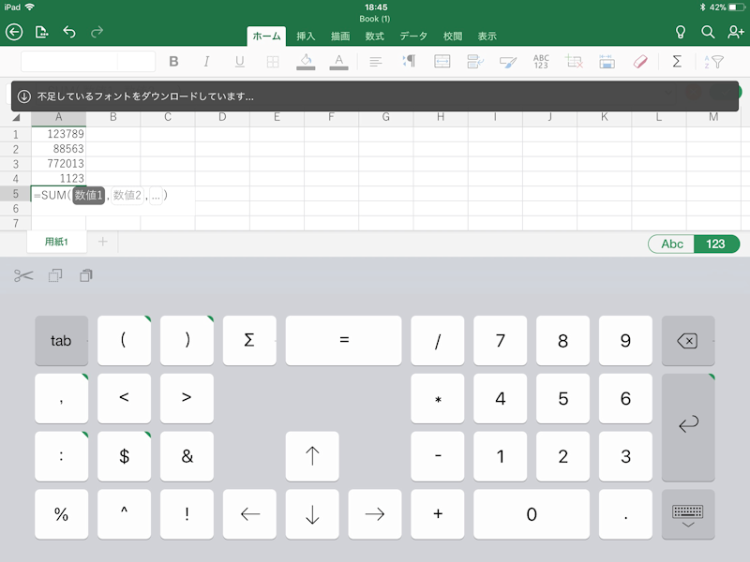Tap the equals key
This screenshot has height=562, width=750.
pyautogui.click(x=343, y=341)
